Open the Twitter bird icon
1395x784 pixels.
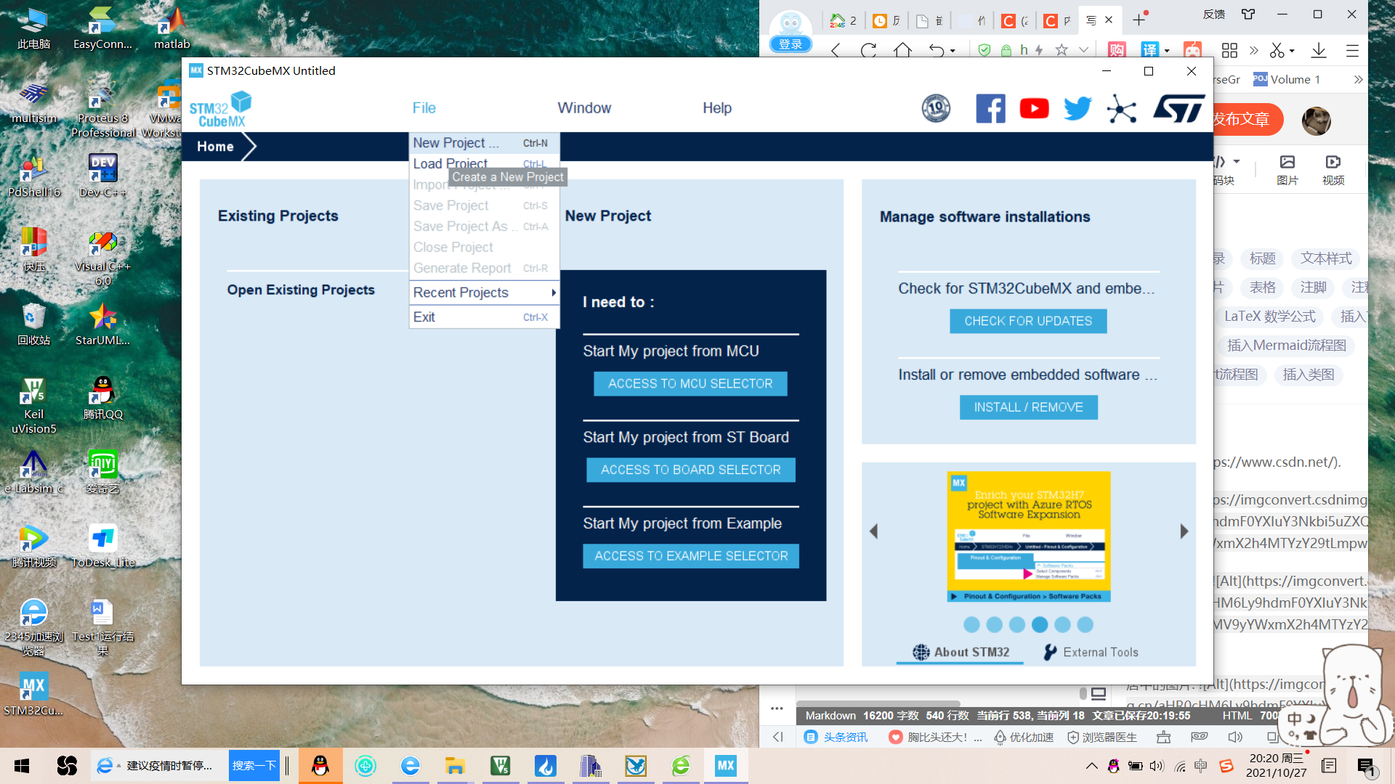pos(1077,109)
